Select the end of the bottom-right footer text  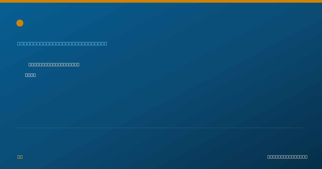pos(306,157)
